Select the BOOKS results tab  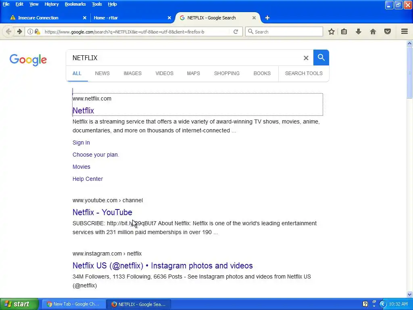coord(262,73)
